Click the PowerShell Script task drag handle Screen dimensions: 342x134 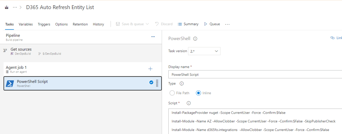click(157, 83)
